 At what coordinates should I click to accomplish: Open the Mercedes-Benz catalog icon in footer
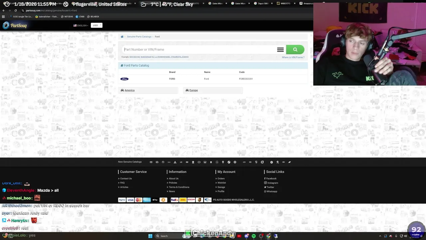[x=217, y=162]
